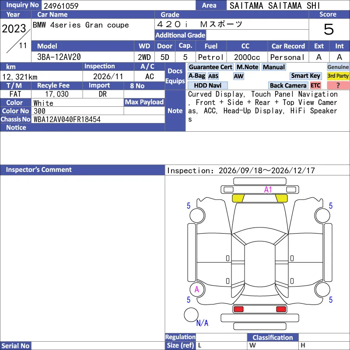Click the red left taillight on the diagram

pyautogui.click(x=238, y=309)
